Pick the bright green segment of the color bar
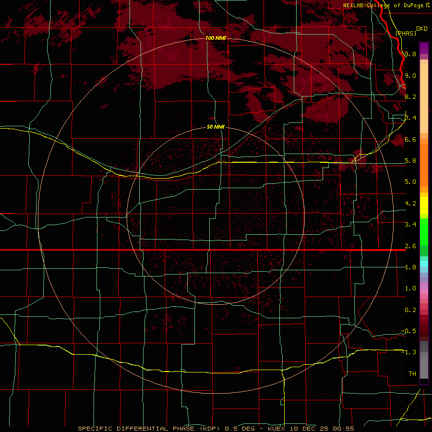This screenshot has width=432, height=432. (424, 233)
